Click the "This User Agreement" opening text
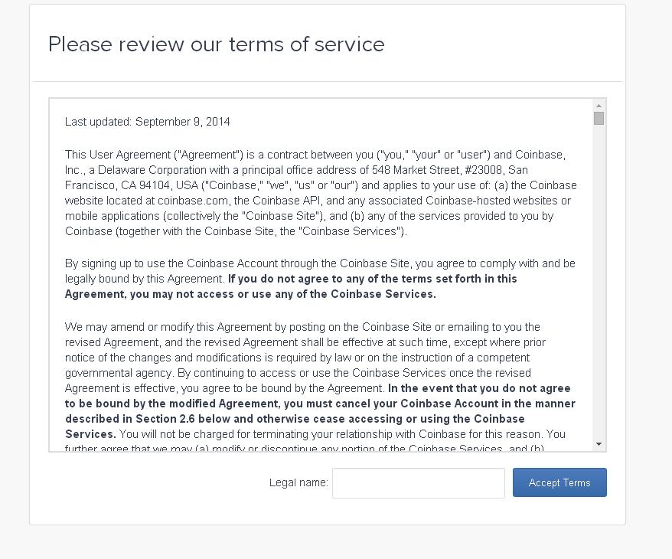Screen dimensions: 672x559 click(115, 155)
